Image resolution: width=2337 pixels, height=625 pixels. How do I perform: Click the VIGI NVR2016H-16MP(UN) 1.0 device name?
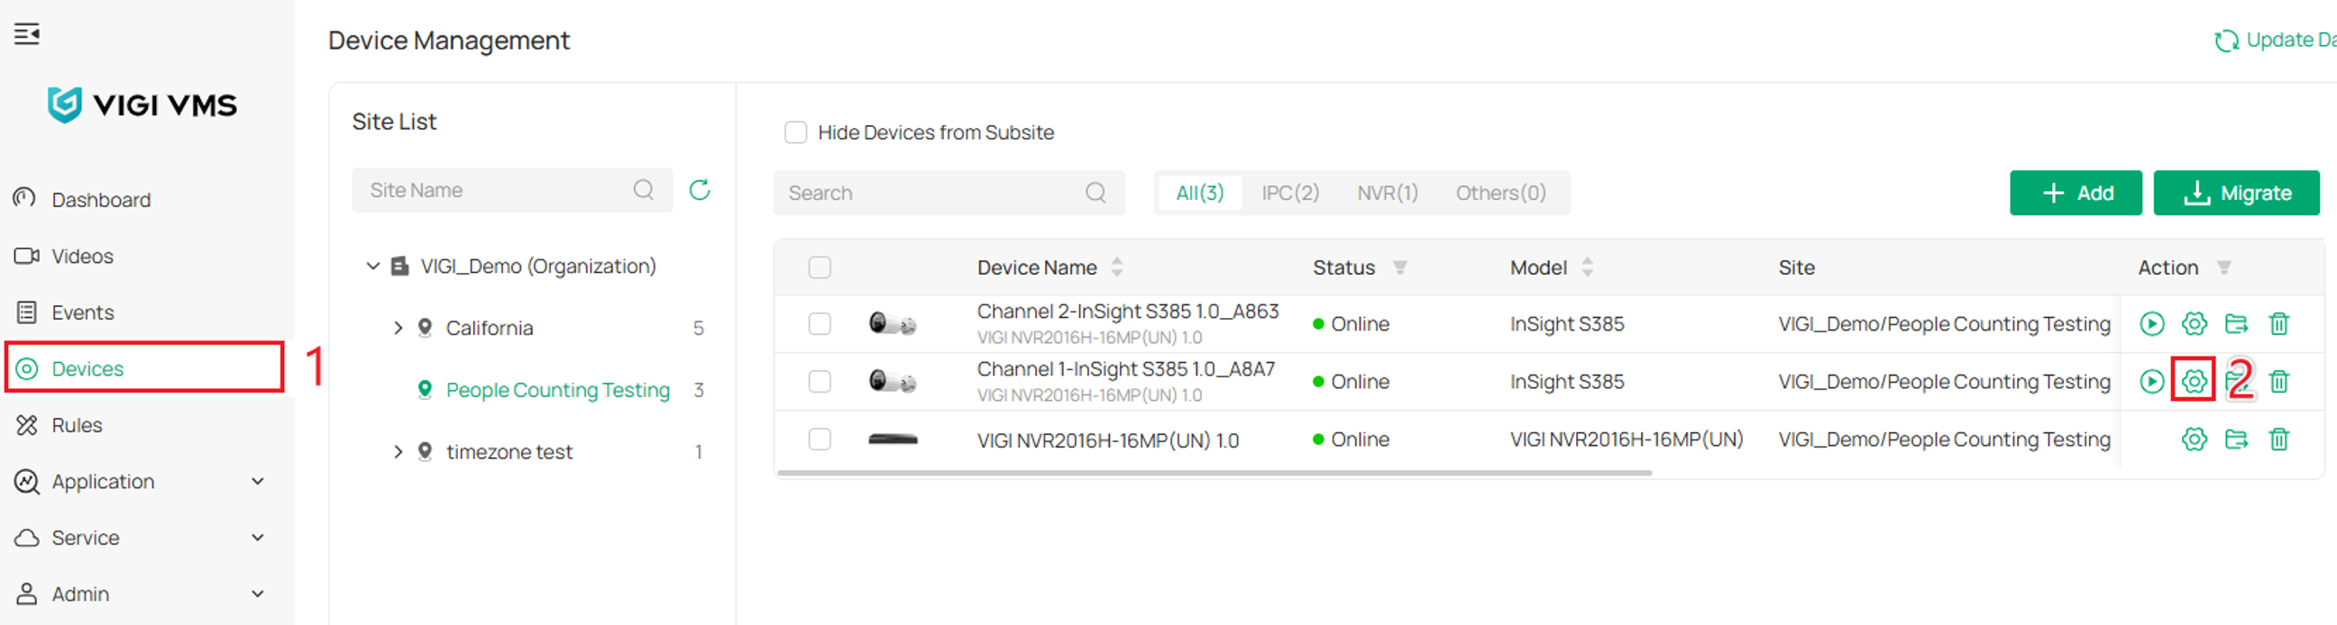coord(1108,440)
